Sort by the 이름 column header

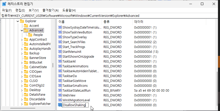tap(79, 22)
